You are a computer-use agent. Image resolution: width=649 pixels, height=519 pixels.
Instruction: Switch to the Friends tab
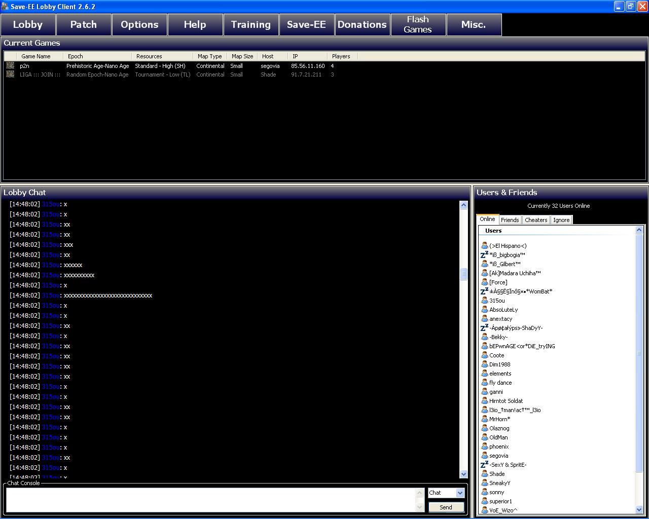click(x=510, y=220)
